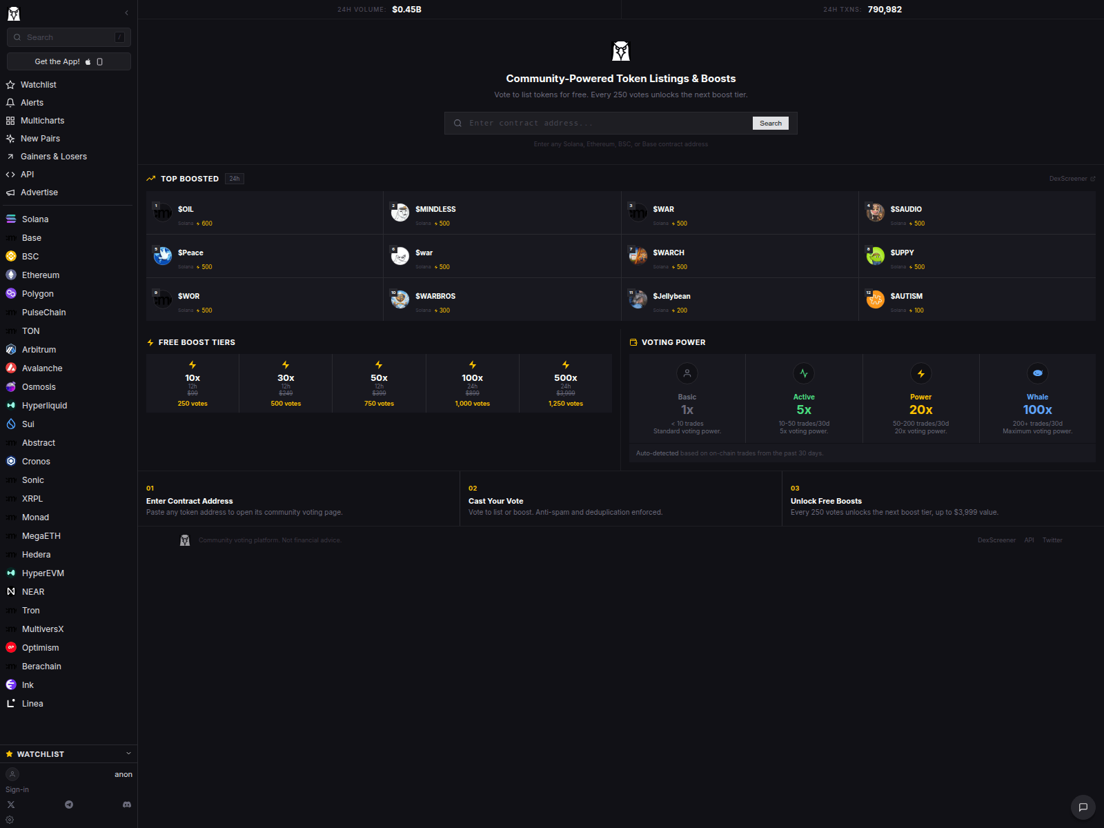
Task: Open the DexScreener link in the footer
Action: 996,540
